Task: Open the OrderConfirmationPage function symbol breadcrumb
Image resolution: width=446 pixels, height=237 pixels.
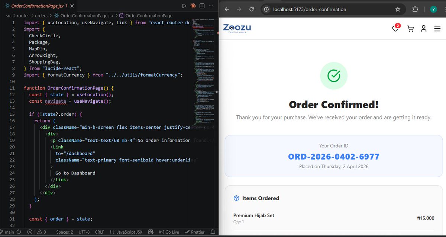Action: 146,16
